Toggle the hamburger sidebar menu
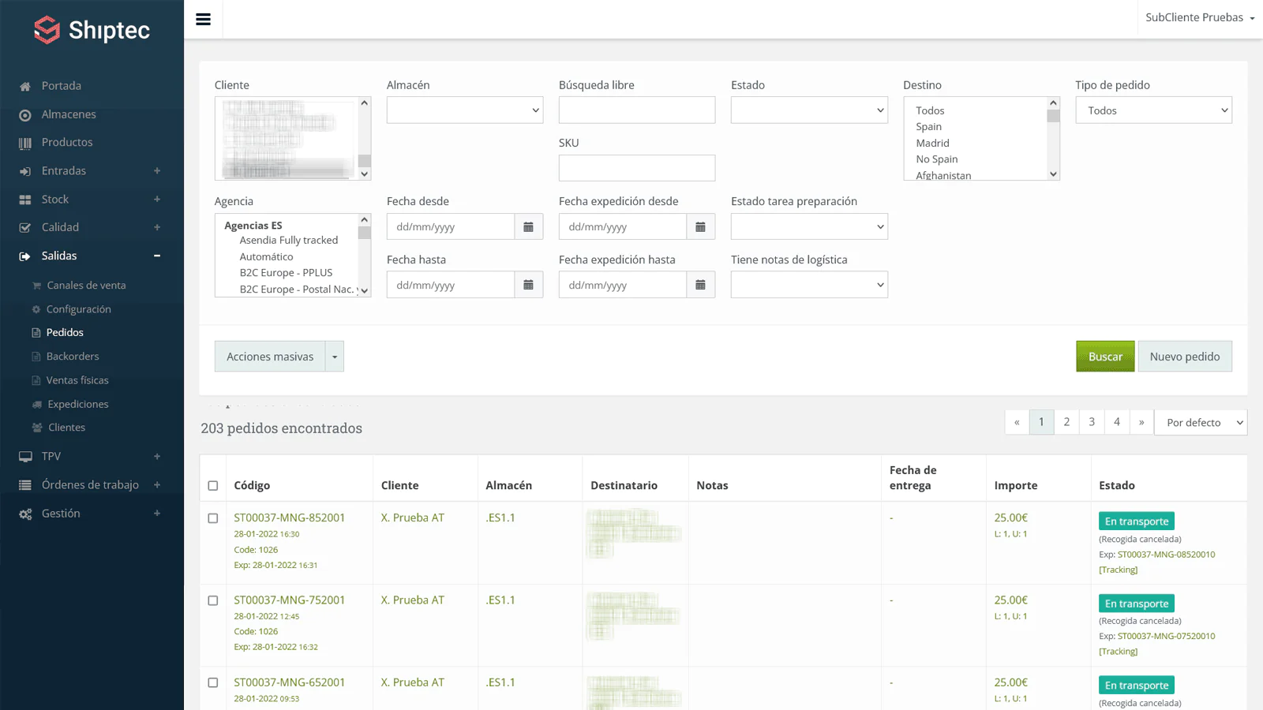The height and width of the screenshot is (710, 1263). [203, 19]
